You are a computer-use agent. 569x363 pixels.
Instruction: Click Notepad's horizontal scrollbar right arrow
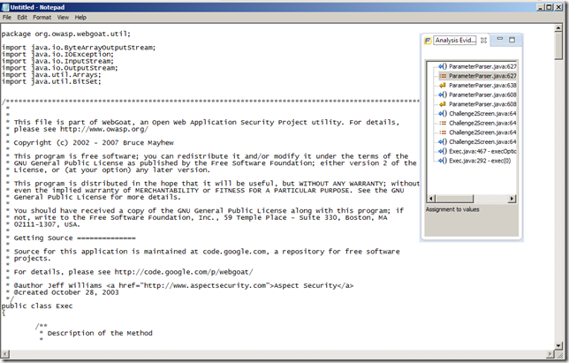(550, 354)
